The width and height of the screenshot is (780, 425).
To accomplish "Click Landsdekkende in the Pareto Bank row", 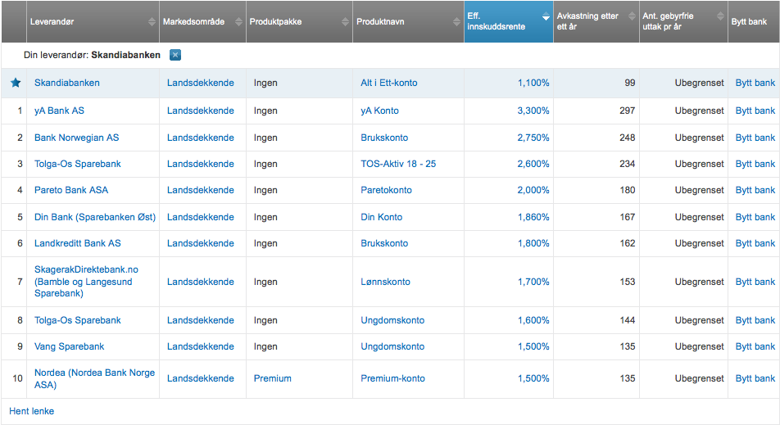I will tap(201, 190).
